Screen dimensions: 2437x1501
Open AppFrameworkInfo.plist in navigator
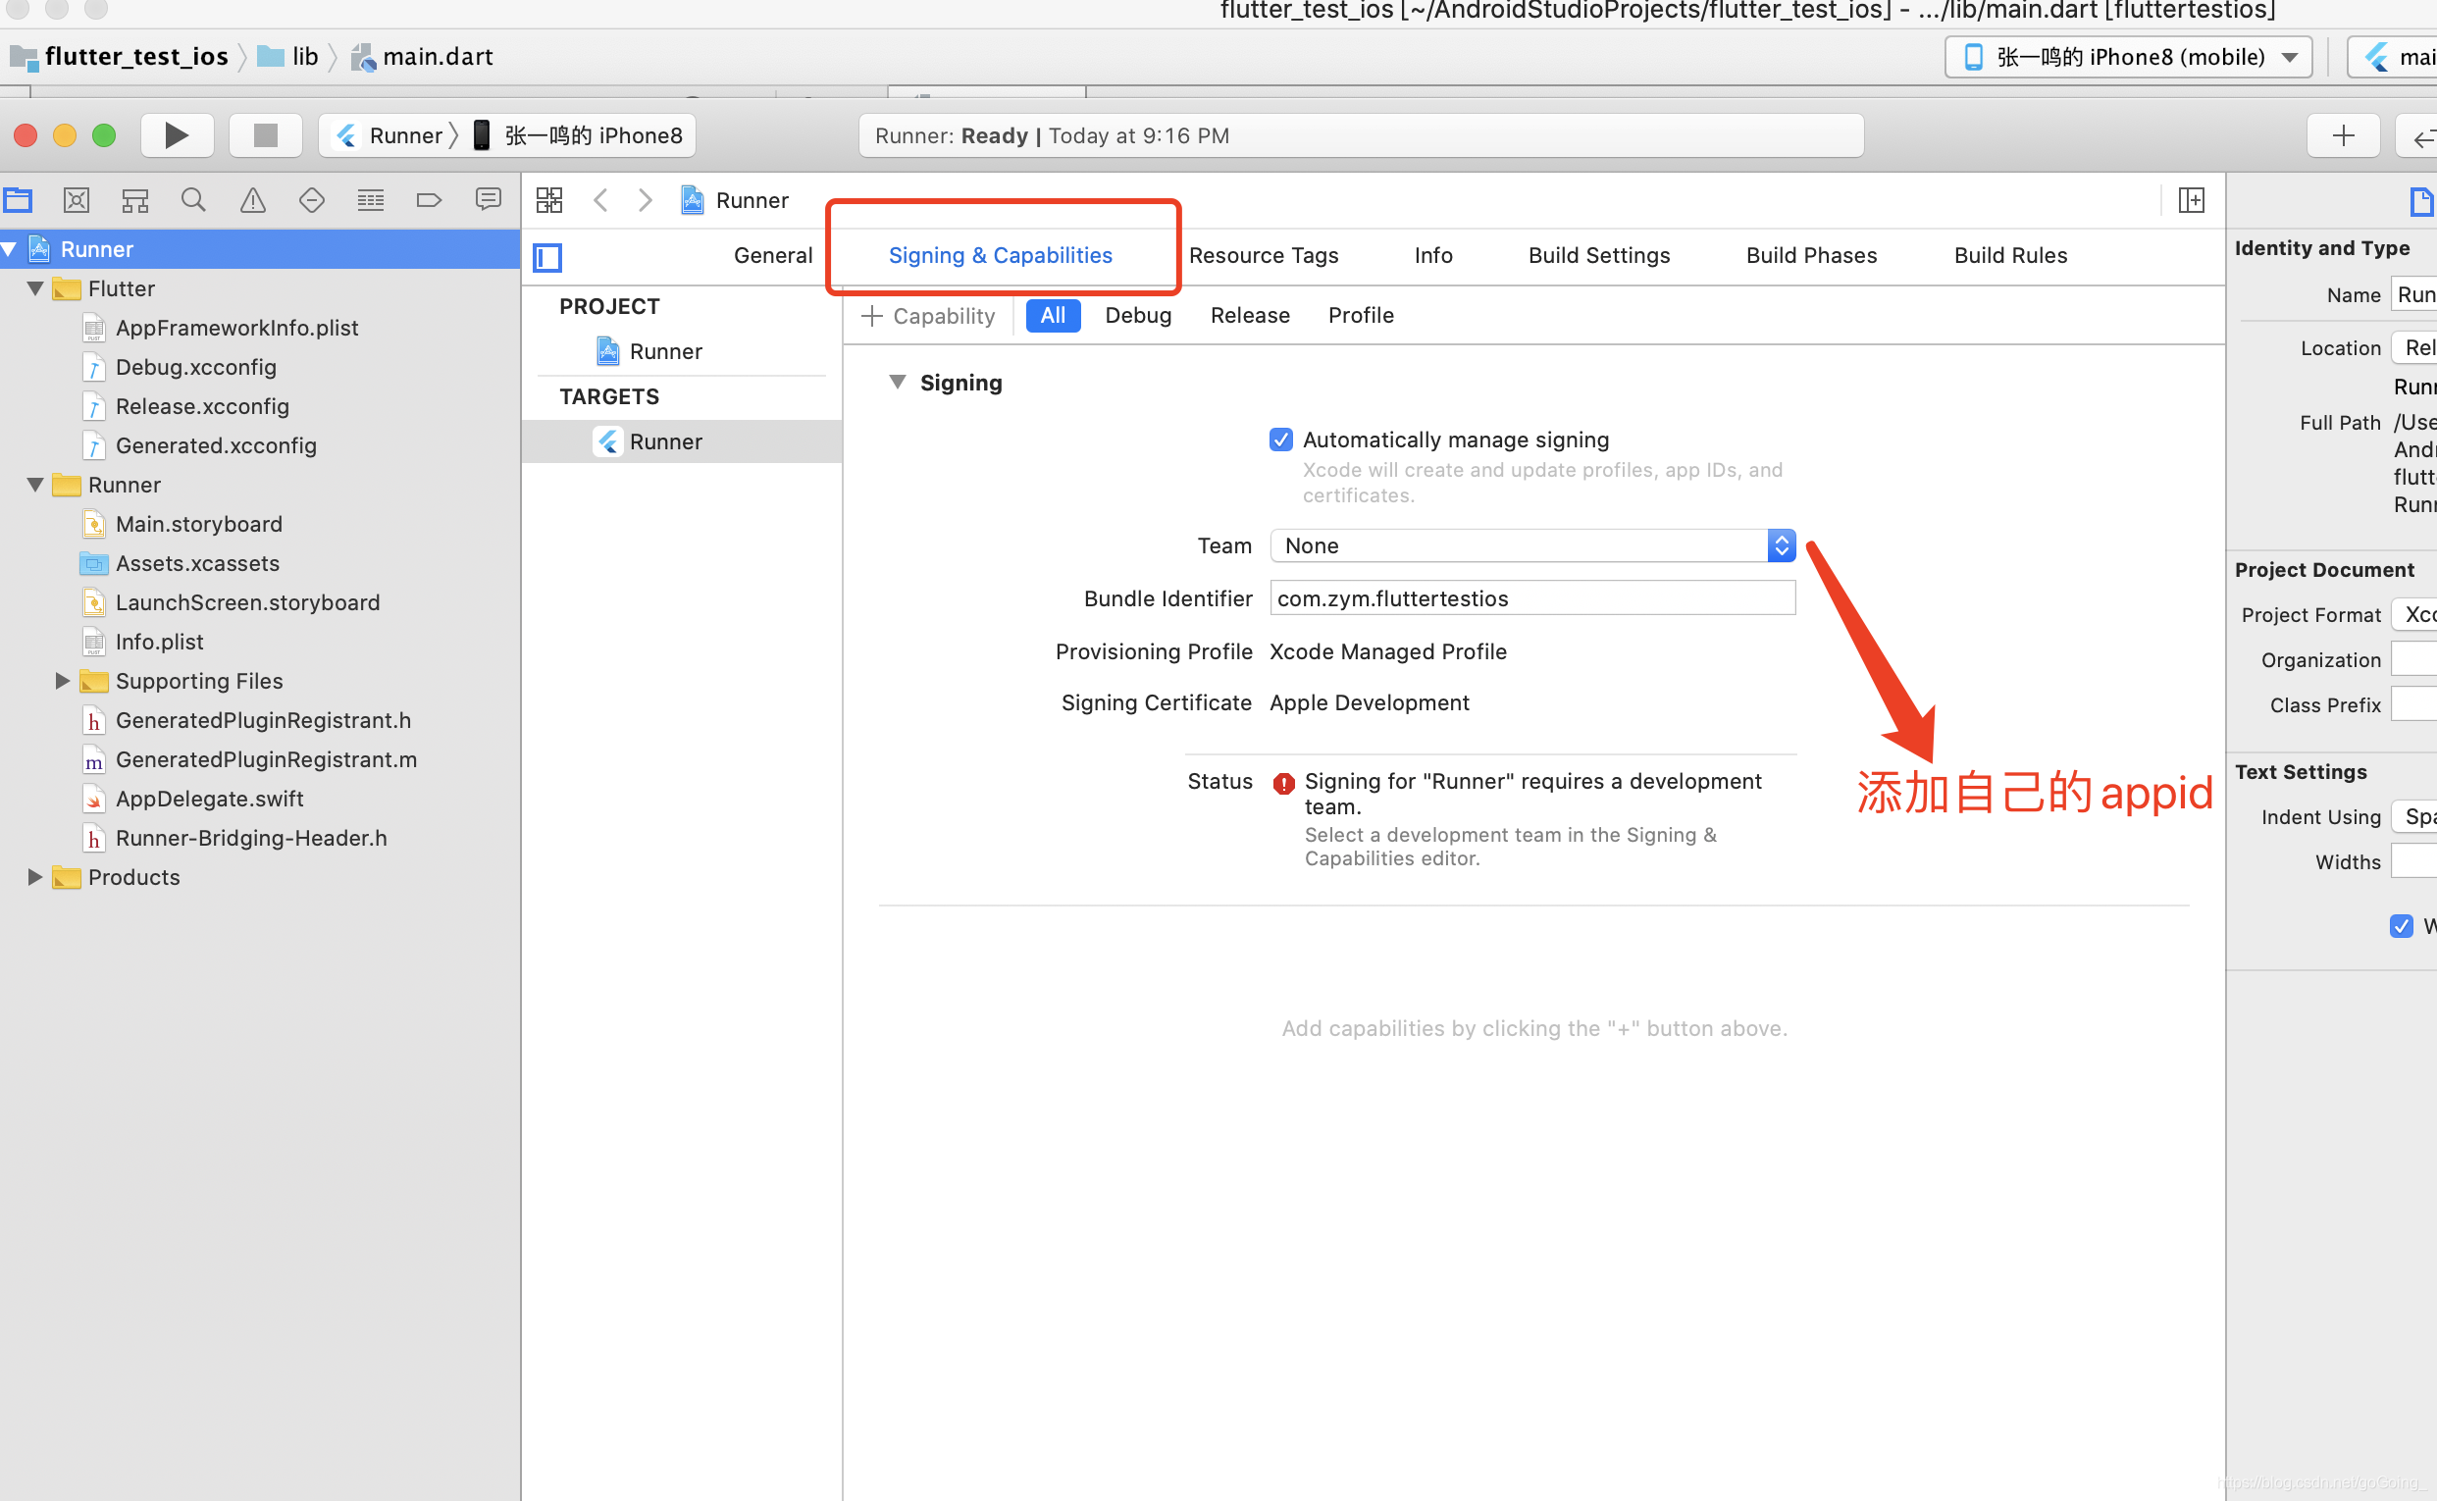click(237, 328)
